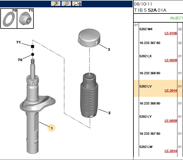Select the washer thumbnail numbered 70

(x=9, y=18)
